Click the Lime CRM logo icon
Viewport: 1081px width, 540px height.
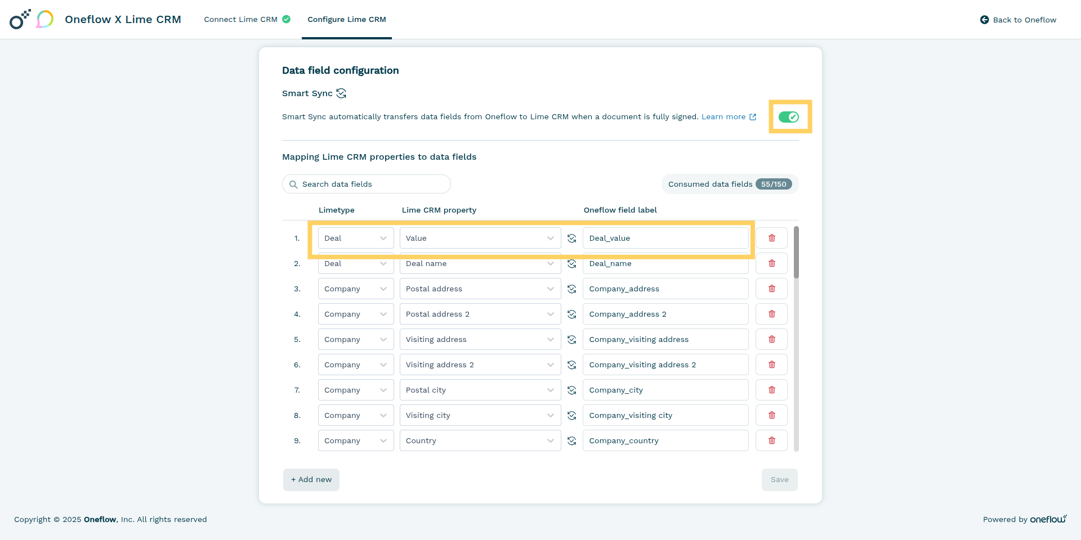coord(45,19)
